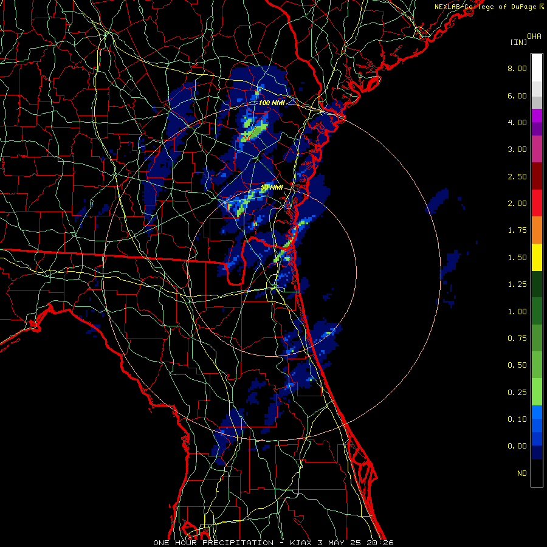Screen dimensions: 547x547
Task: Click the 1.25 legend value
Action: point(517,284)
